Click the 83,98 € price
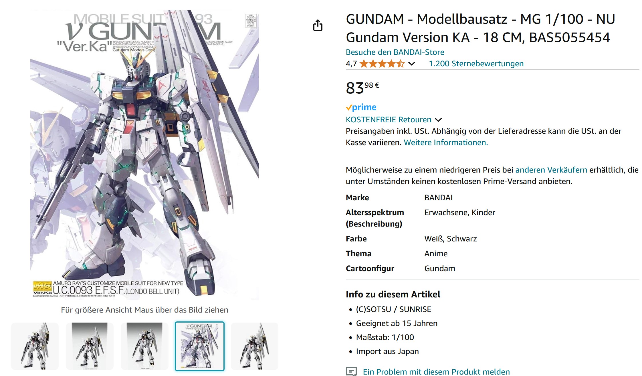642x376 pixels. tap(362, 87)
